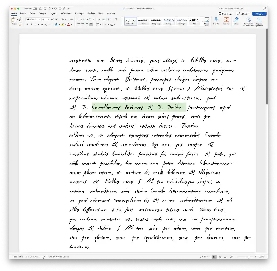Image resolution: width=277 pixels, height=271 pixels.
Task: Pick the yellow text highlight color
Action: click(x=62, y=24)
